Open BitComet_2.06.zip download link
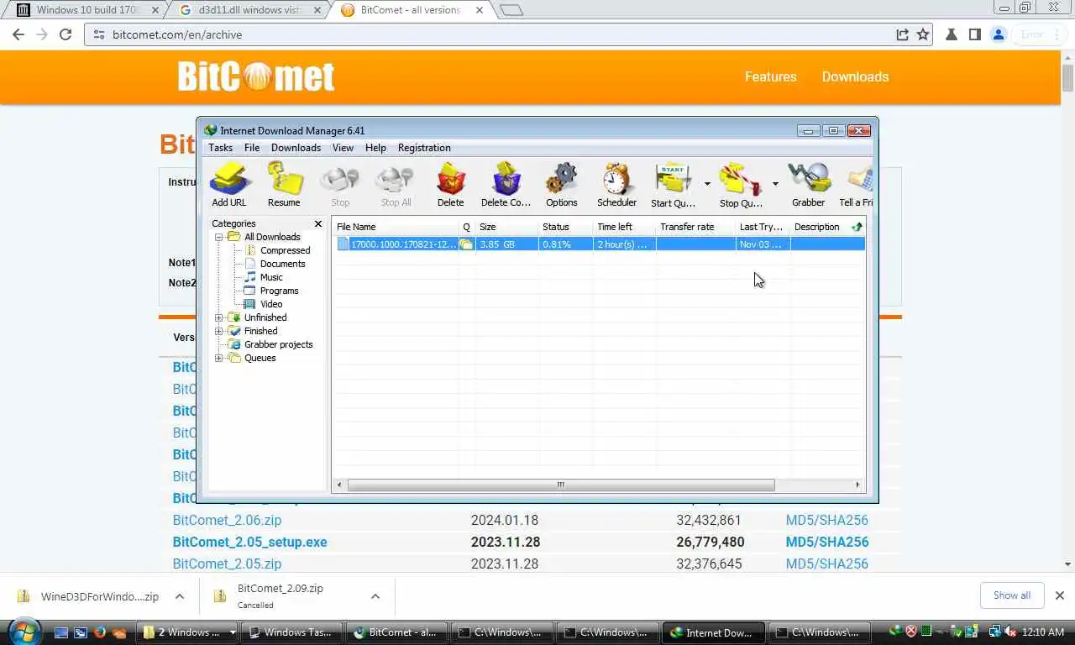1075x645 pixels. [227, 520]
